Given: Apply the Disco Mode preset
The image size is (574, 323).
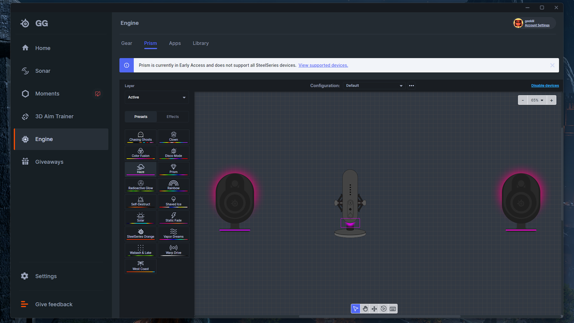Looking at the screenshot, I should 174,153.
